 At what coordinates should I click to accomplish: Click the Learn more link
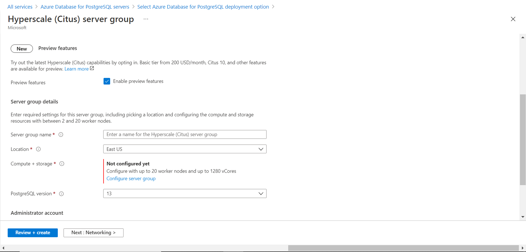pos(77,69)
